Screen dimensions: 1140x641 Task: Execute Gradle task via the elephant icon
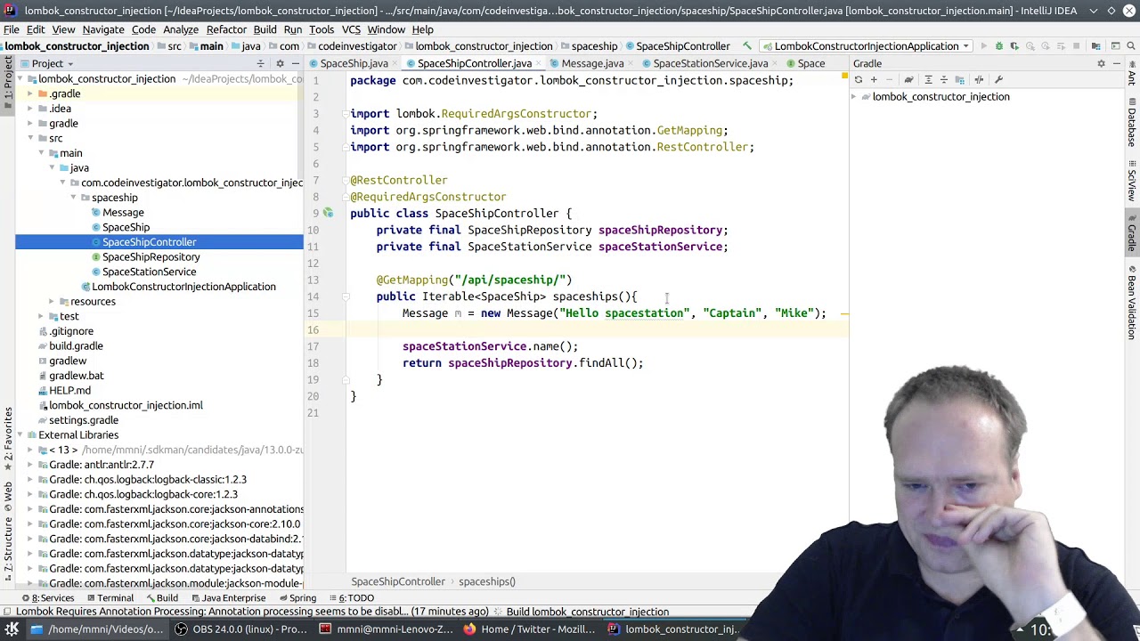coord(908,80)
